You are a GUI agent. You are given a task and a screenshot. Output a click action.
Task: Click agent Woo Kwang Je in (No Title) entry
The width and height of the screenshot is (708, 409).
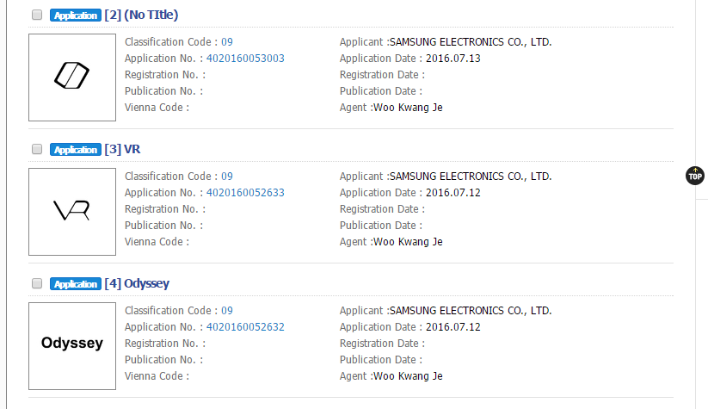(x=408, y=108)
